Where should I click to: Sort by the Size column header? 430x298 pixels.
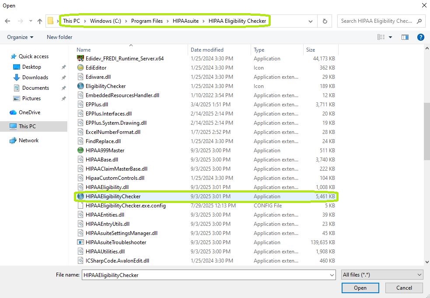pyautogui.click(x=311, y=50)
